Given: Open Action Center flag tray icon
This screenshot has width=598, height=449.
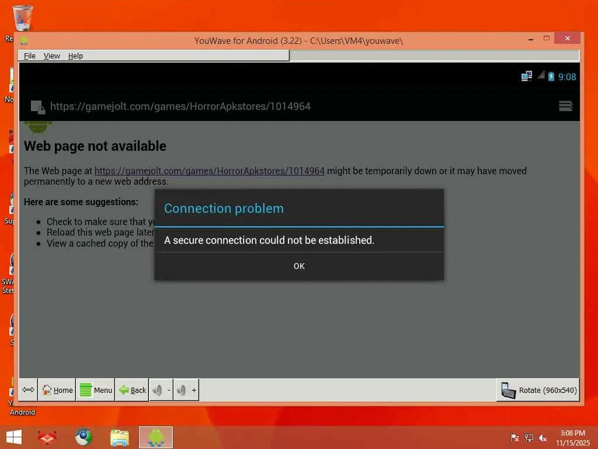Looking at the screenshot, I should click(514, 438).
